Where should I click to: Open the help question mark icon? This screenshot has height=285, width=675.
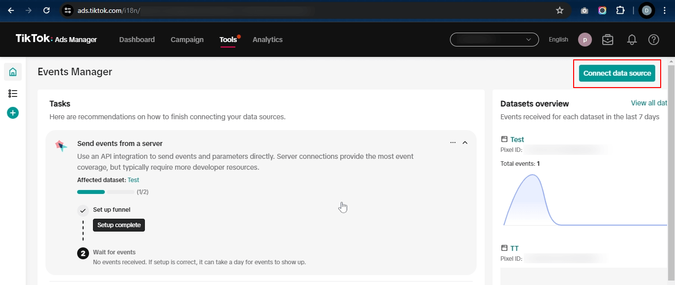[x=654, y=40]
